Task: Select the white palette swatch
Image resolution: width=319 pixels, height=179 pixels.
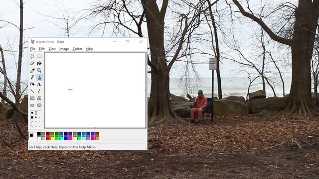Action: pyautogui.click(x=39, y=138)
